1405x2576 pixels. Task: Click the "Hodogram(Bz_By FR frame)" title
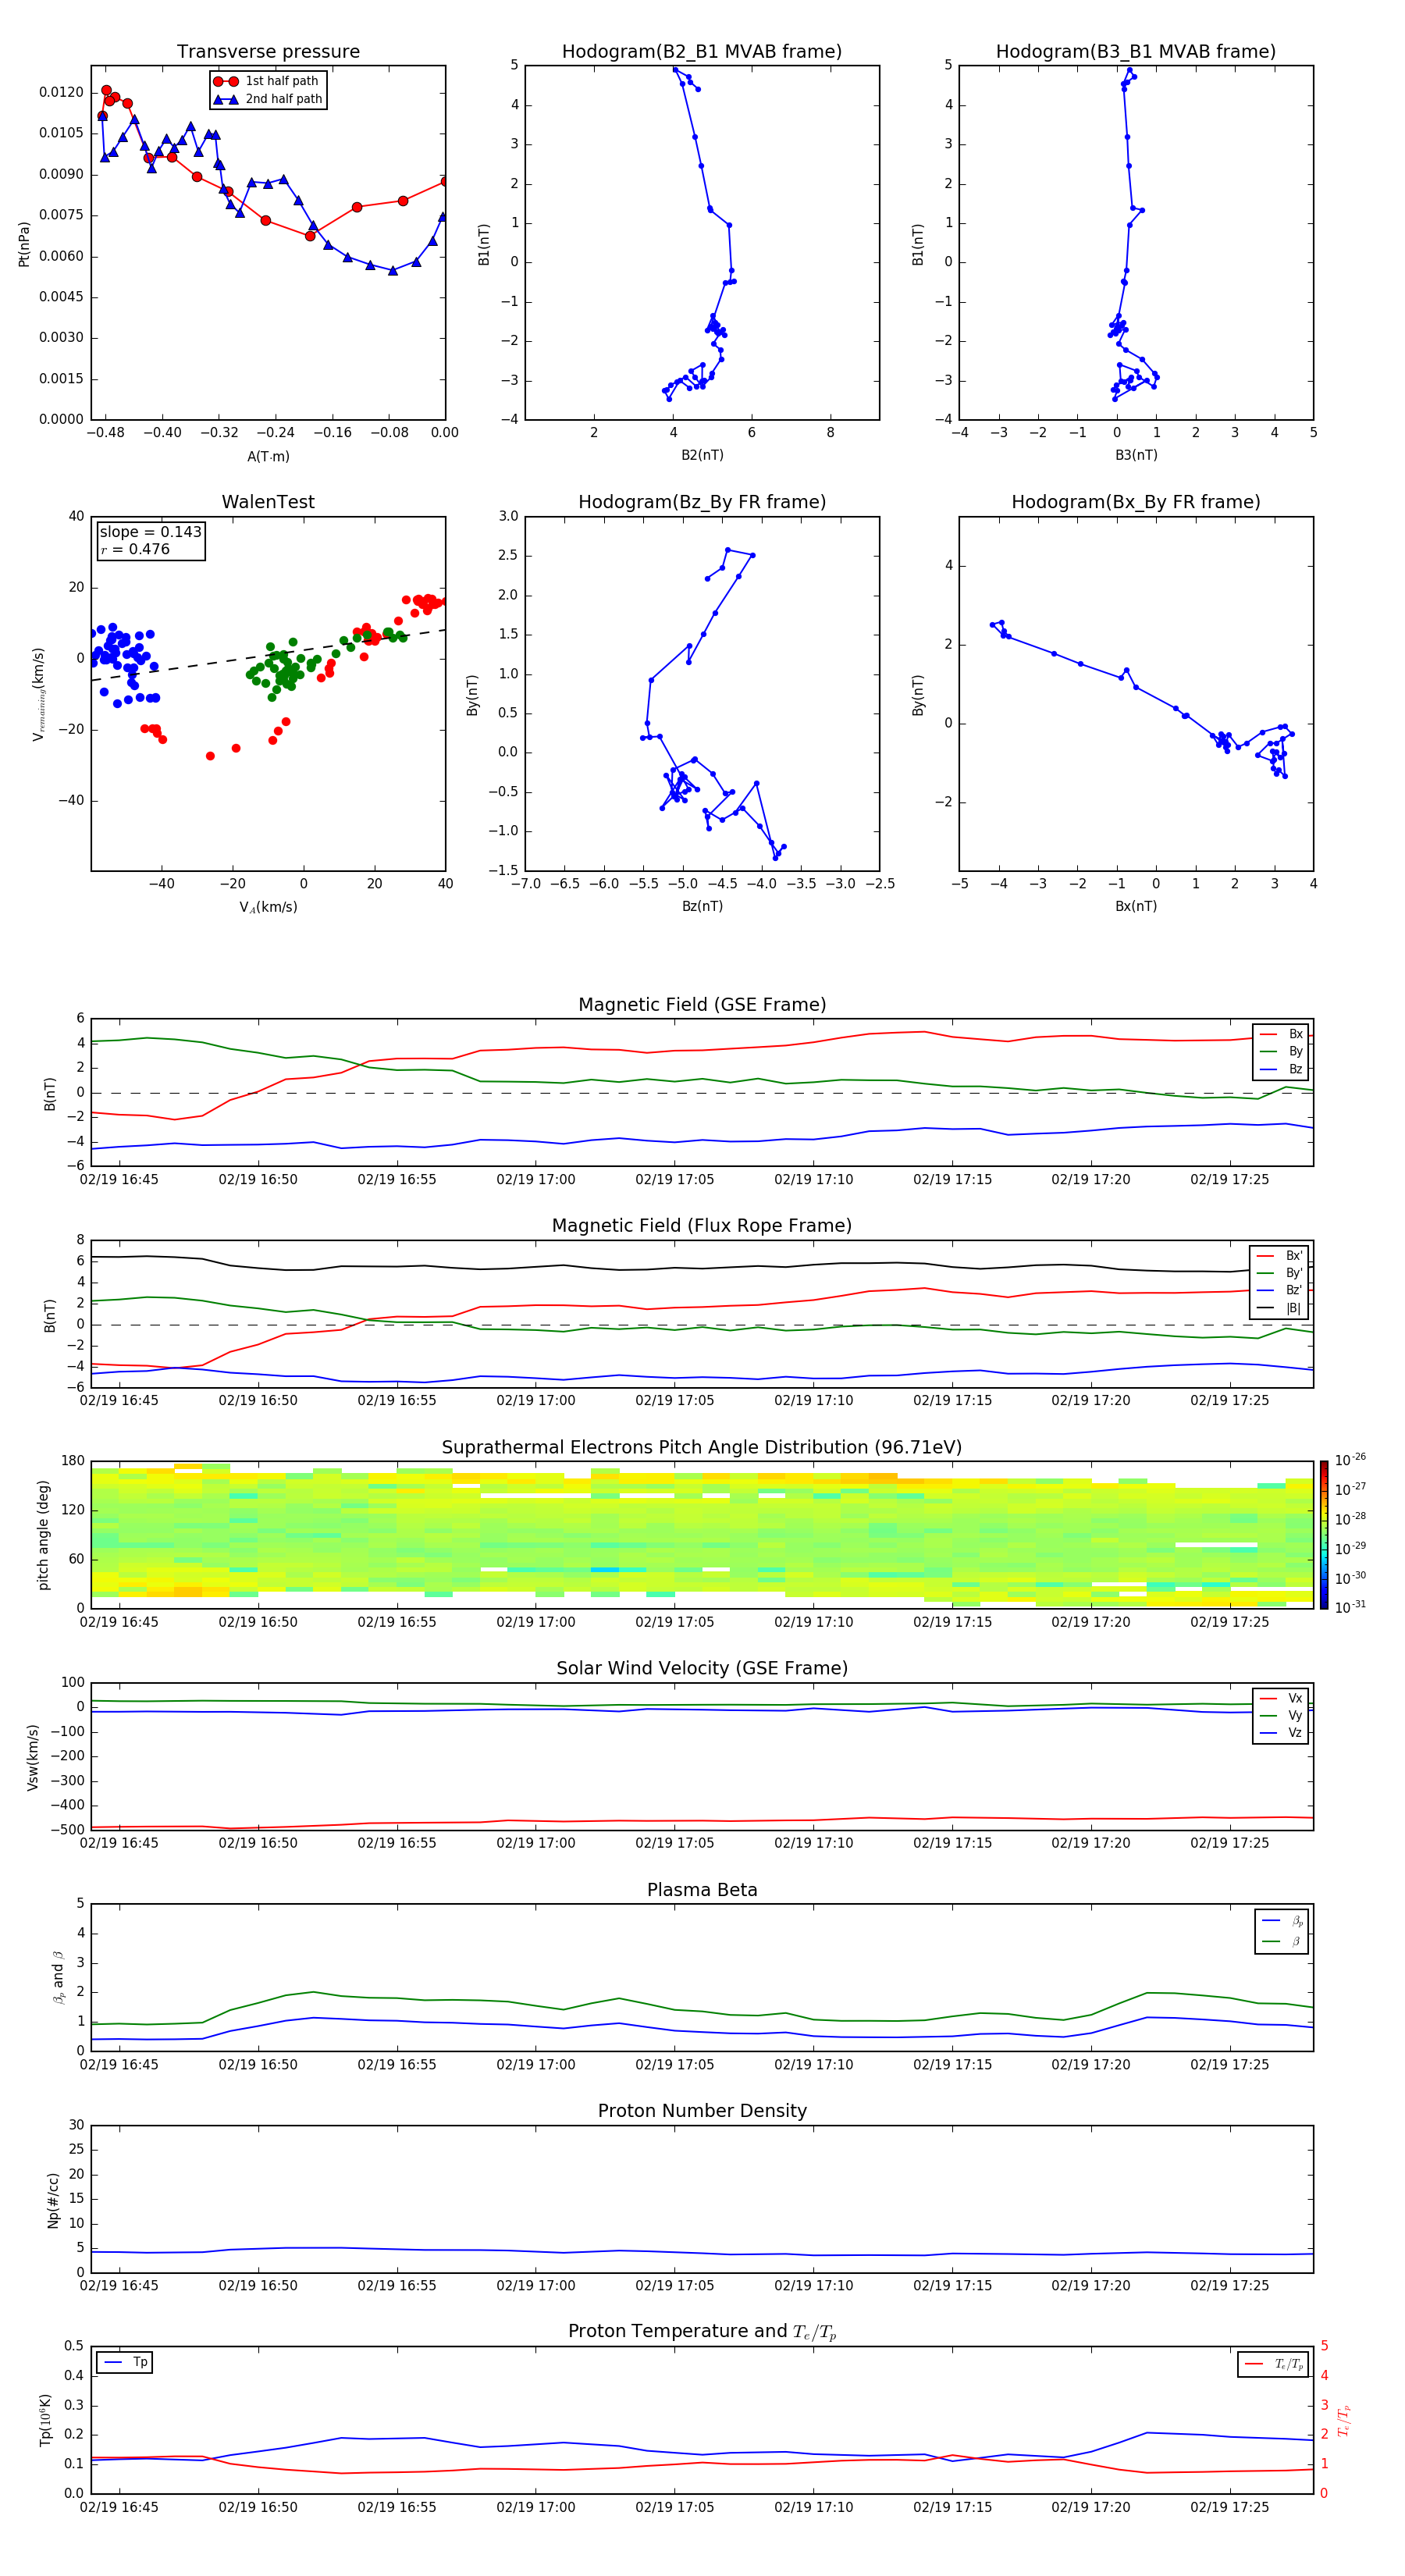[702, 502]
